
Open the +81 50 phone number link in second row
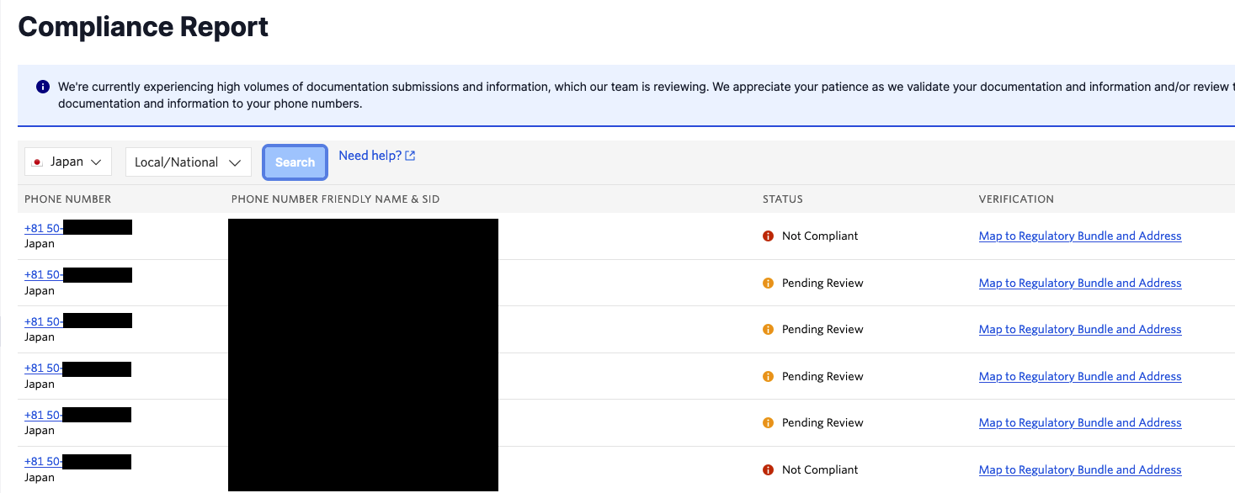click(44, 275)
